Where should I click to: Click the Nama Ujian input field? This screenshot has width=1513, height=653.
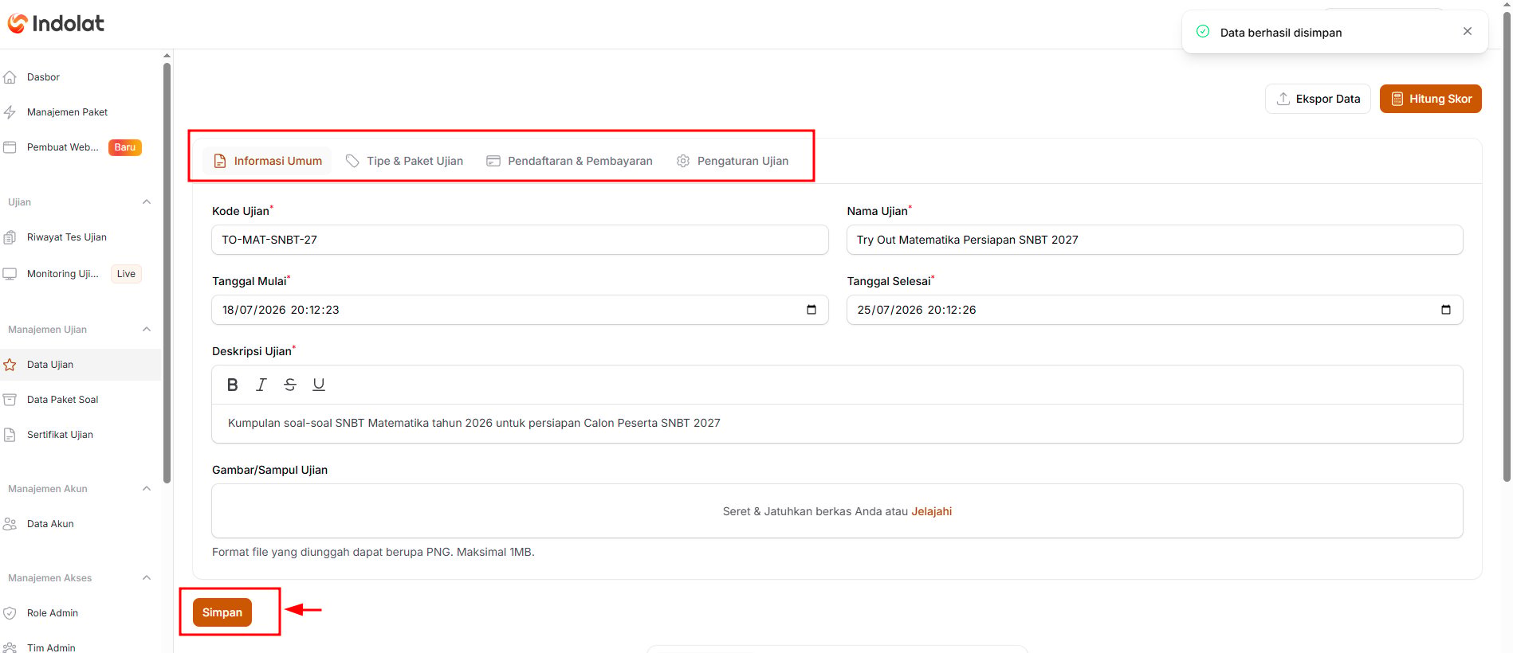point(1154,240)
